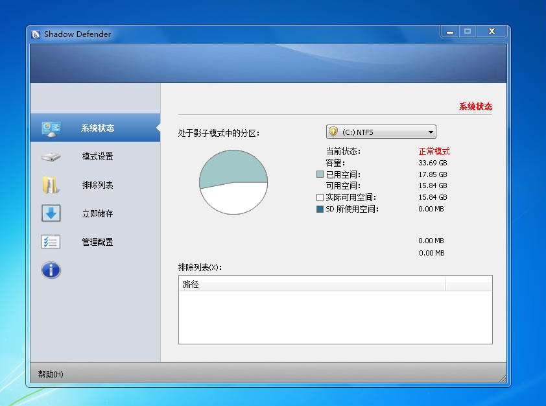Click the 排除列表 folder icon
This screenshot has height=406, width=546.
tap(51, 185)
